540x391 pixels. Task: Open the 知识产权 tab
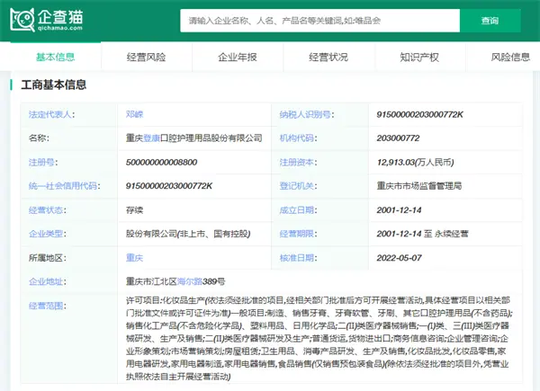(x=419, y=57)
